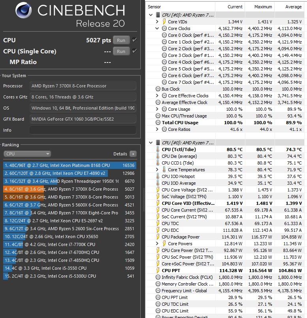Click the Xeon Platinum 8168 ranking bar
This screenshot has height=318, width=307.
pyautogui.click(x=70, y=165)
